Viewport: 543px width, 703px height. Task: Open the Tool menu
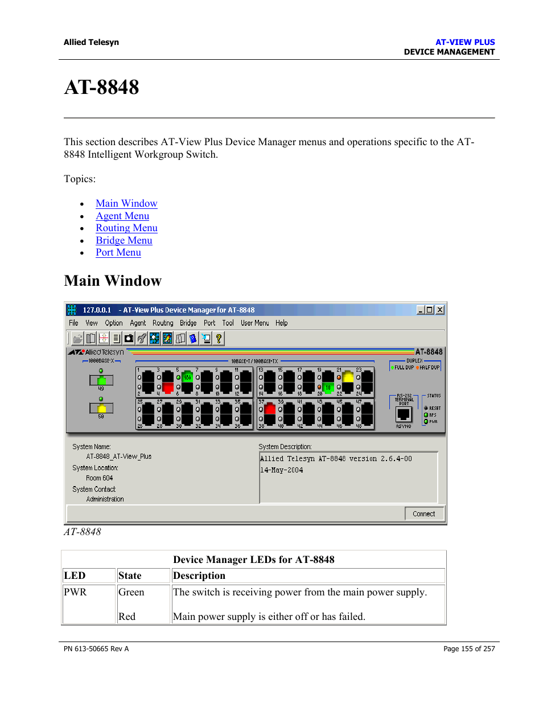coord(228,323)
